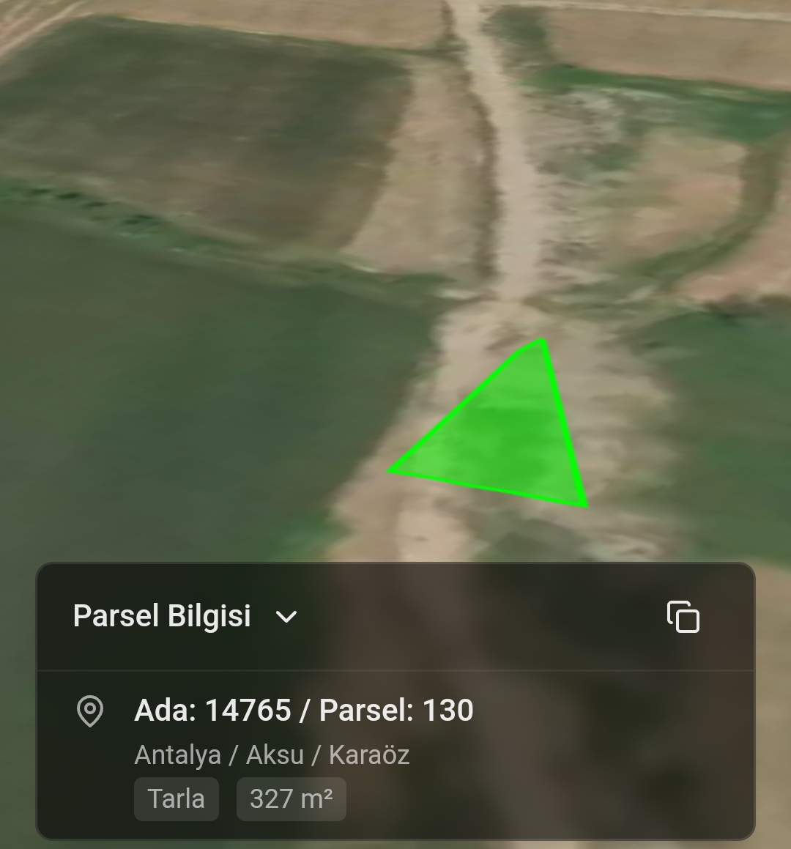Screen dimensions: 791x849
Task: Click the left corner of the green parcel
Action: coord(390,471)
